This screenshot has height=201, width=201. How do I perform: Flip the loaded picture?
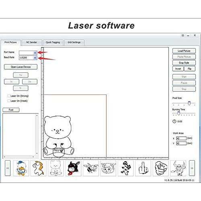tap(190, 69)
